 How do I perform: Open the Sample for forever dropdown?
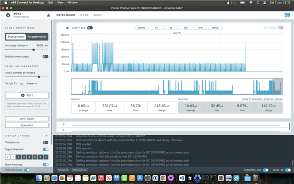pos(32,84)
